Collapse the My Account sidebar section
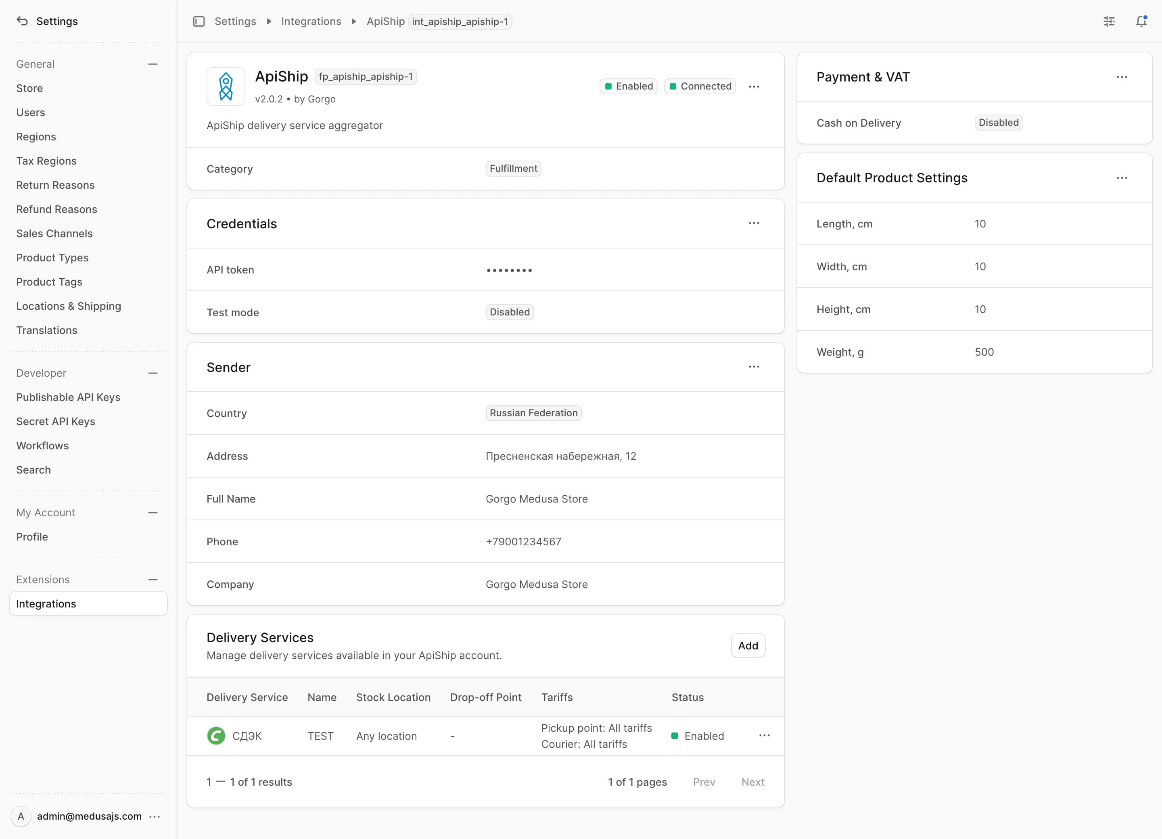Viewport: 1162px width, 839px height. point(153,513)
